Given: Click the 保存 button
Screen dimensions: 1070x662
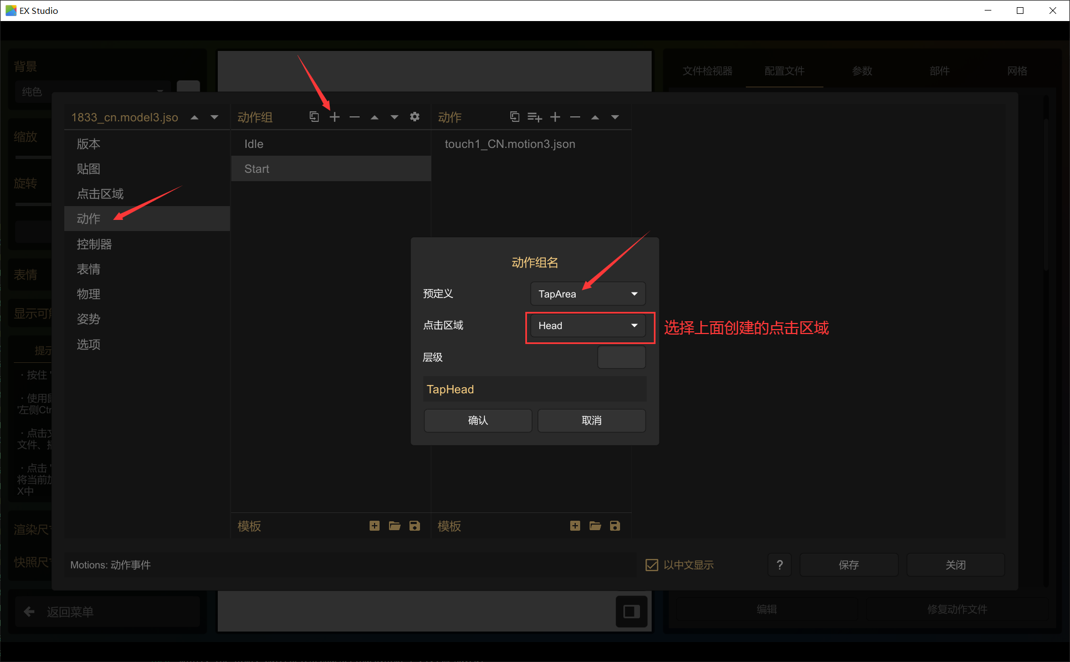Looking at the screenshot, I should pyautogui.click(x=848, y=565).
